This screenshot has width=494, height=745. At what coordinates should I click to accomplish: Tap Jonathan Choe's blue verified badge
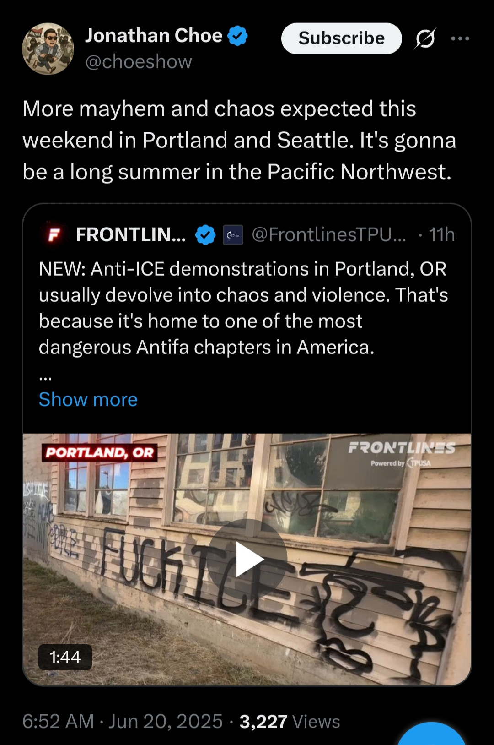(x=237, y=36)
